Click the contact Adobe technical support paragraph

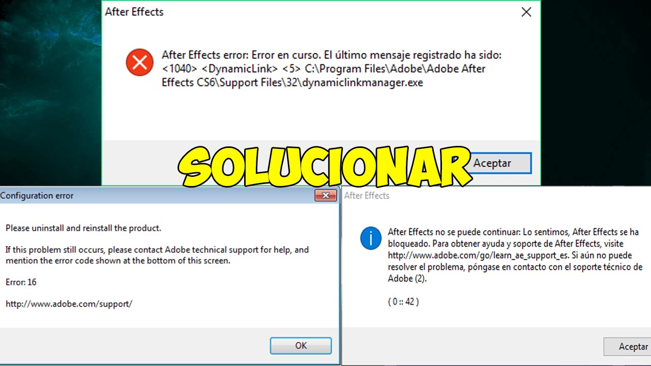point(157,255)
